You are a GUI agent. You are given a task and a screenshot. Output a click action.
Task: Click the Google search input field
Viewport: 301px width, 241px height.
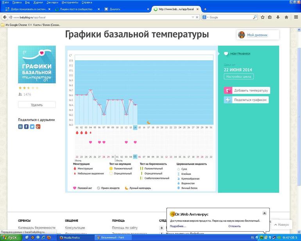[230, 17]
